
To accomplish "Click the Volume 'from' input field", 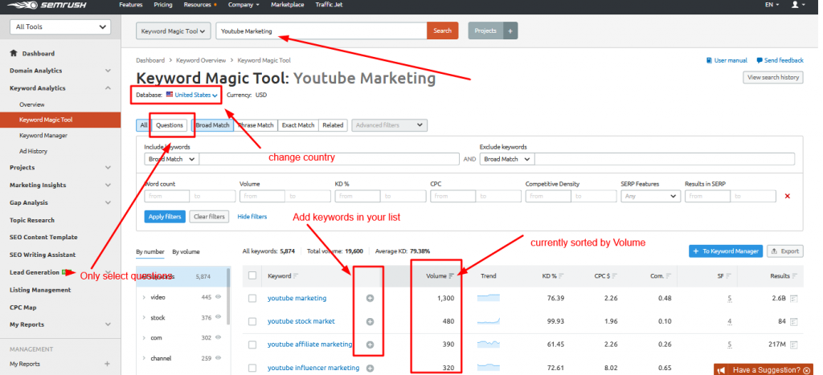I will 262,196.
